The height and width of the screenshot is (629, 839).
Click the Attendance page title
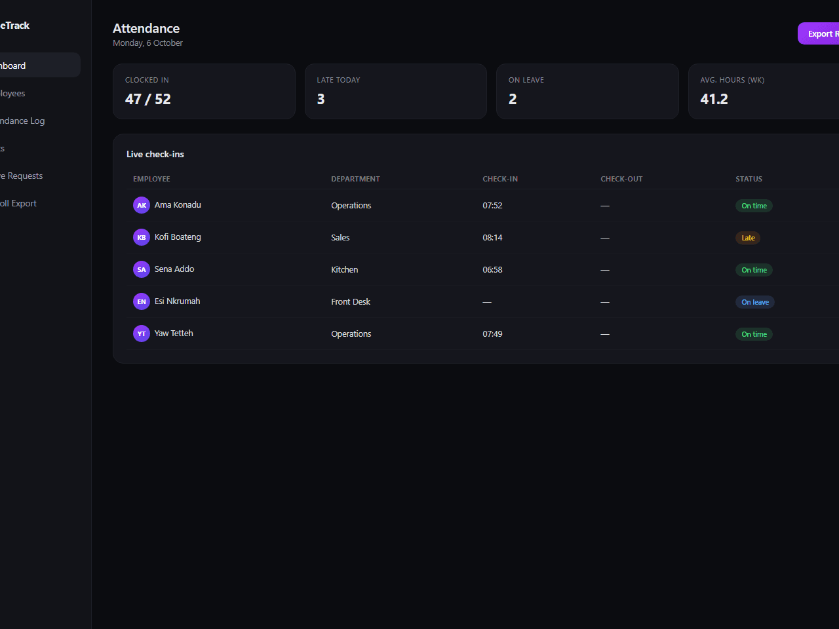[146, 28]
